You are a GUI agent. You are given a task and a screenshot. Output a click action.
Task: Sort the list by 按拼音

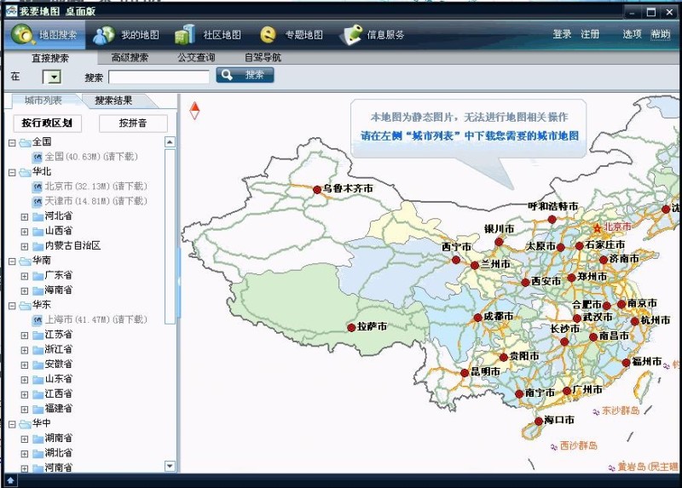pyautogui.click(x=133, y=123)
